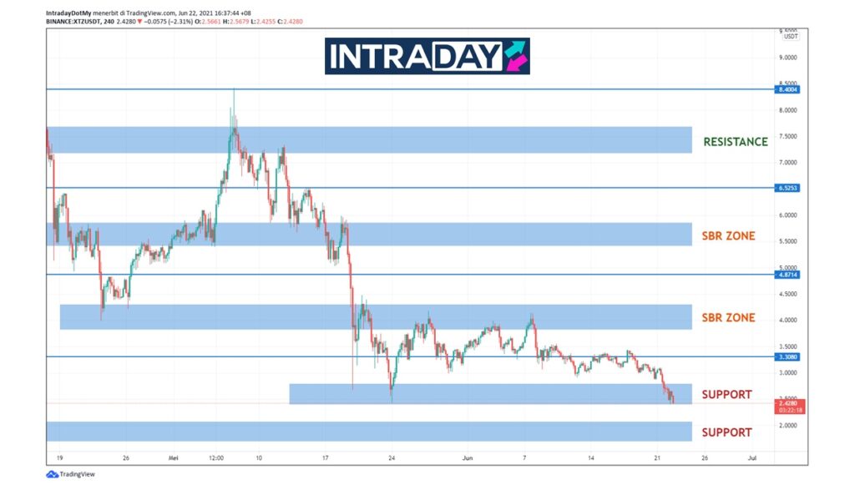855x490 pixels.
Task: Click the RESISTANCE zone label
Action: click(735, 142)
